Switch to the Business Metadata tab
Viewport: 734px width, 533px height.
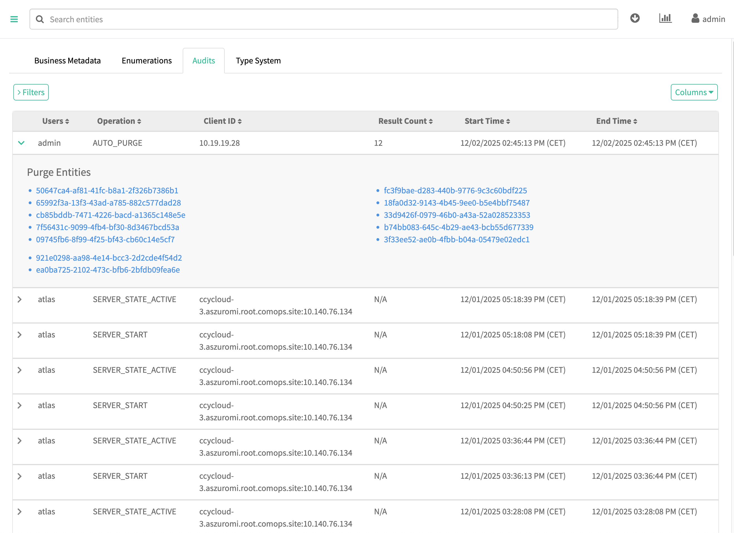pyautogui.click(x=67, y=61)
